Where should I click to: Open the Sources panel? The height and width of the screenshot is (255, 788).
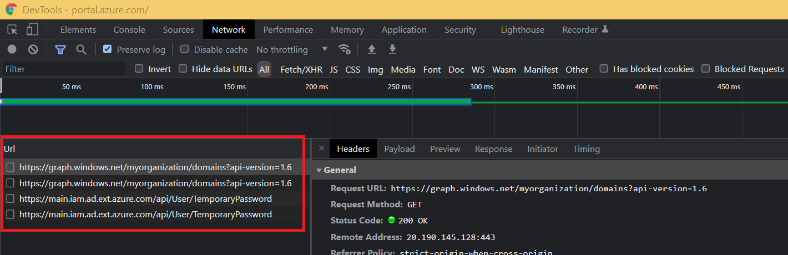point(178,30)
